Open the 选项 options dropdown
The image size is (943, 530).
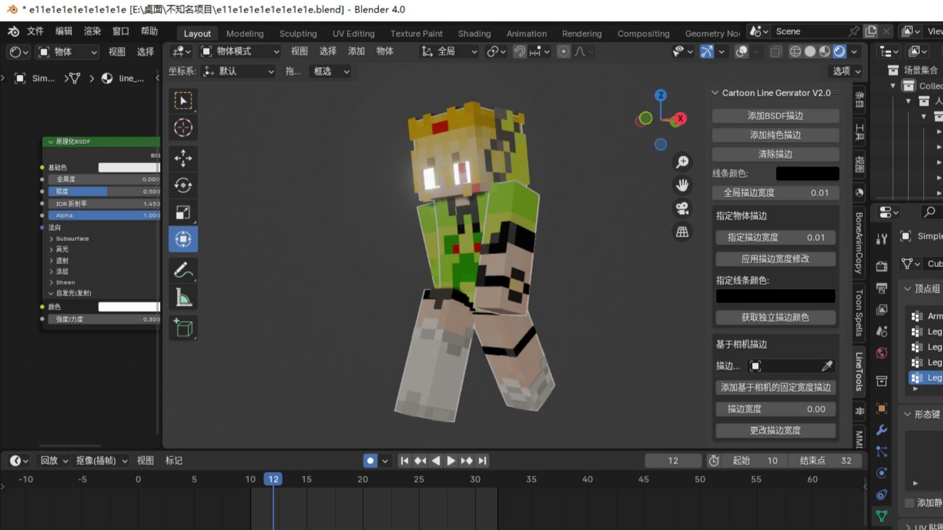[846, 71]
